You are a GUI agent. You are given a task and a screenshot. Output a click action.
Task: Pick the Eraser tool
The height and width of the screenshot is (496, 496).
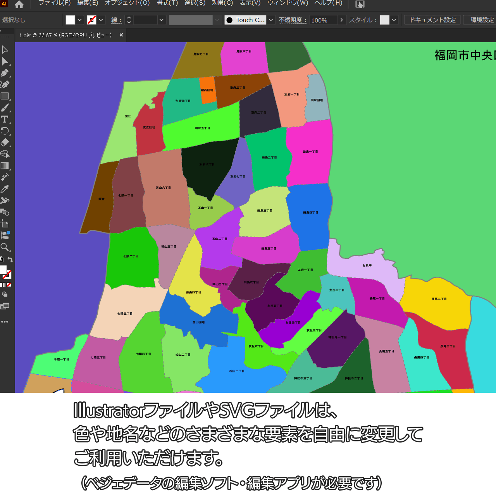[x=5, y=143]
